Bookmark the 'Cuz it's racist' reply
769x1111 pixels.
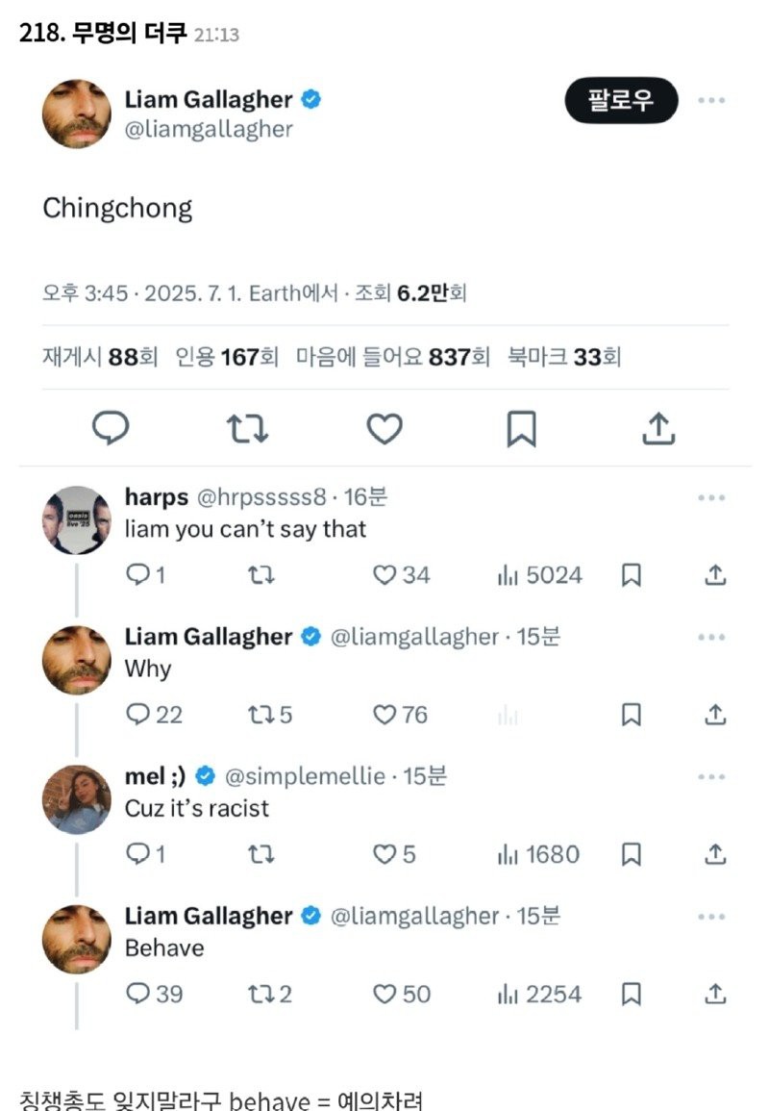tap(631, 854)
